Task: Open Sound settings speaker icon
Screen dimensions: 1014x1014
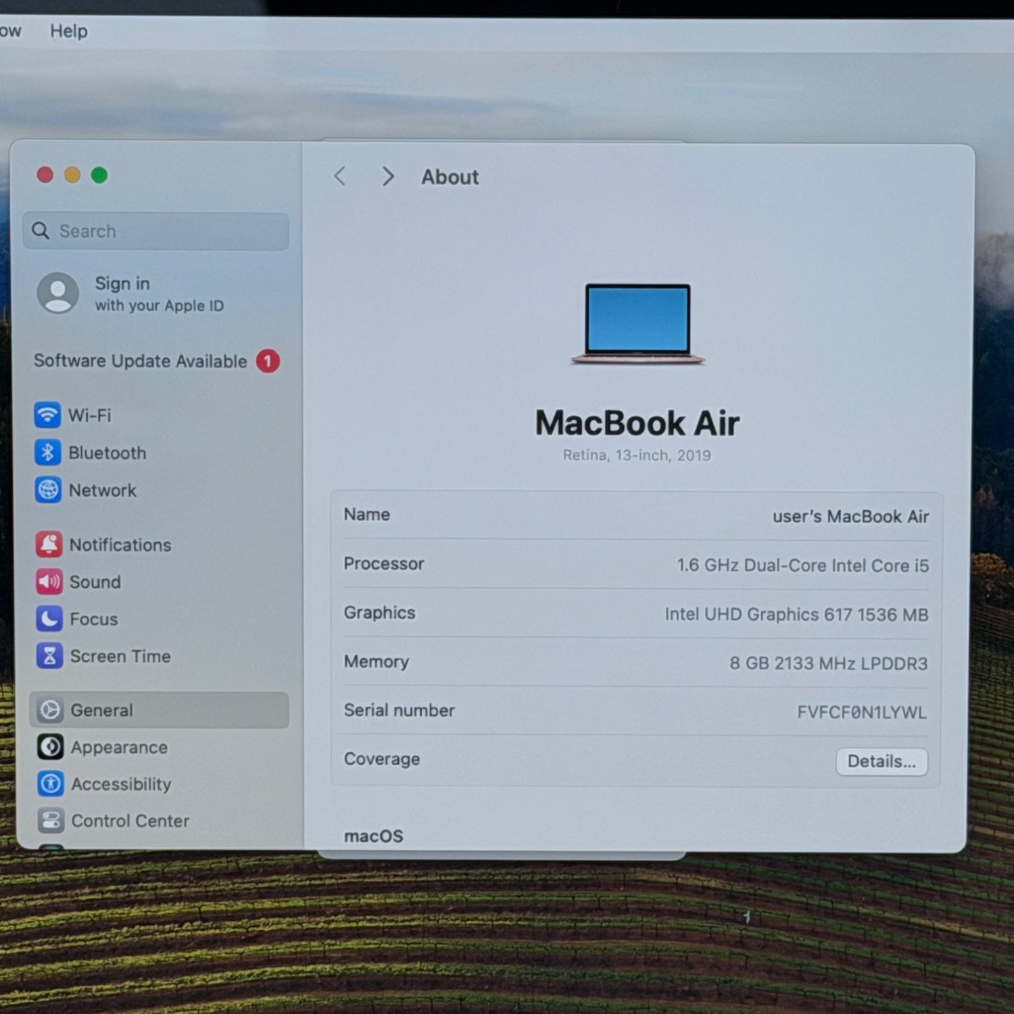Action: pyautogui.click(x=49, y=581)
